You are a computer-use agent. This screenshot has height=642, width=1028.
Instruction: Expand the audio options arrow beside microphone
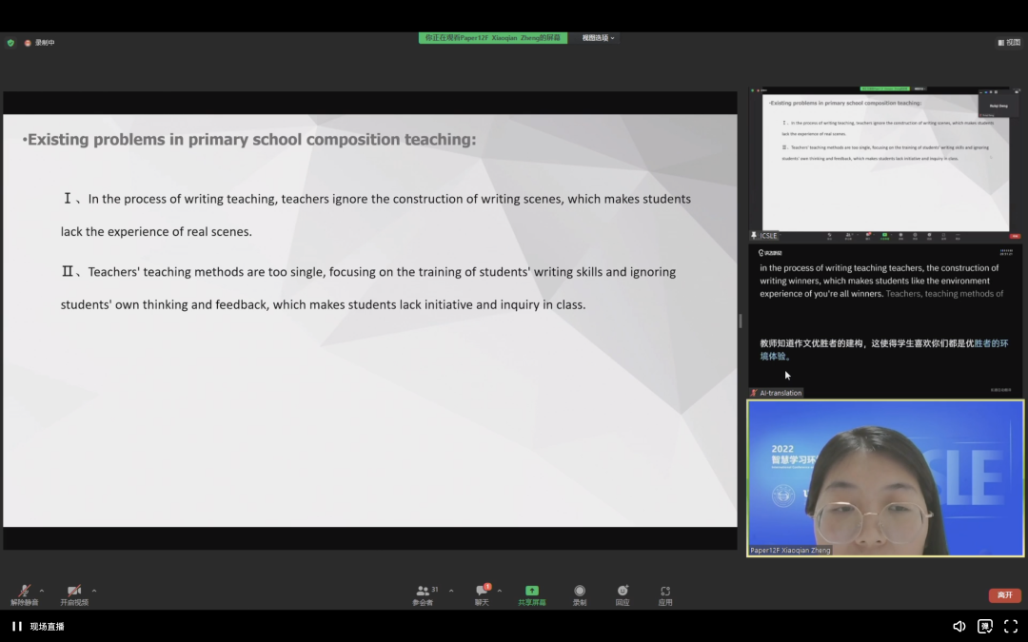click(x=42, y=591)
